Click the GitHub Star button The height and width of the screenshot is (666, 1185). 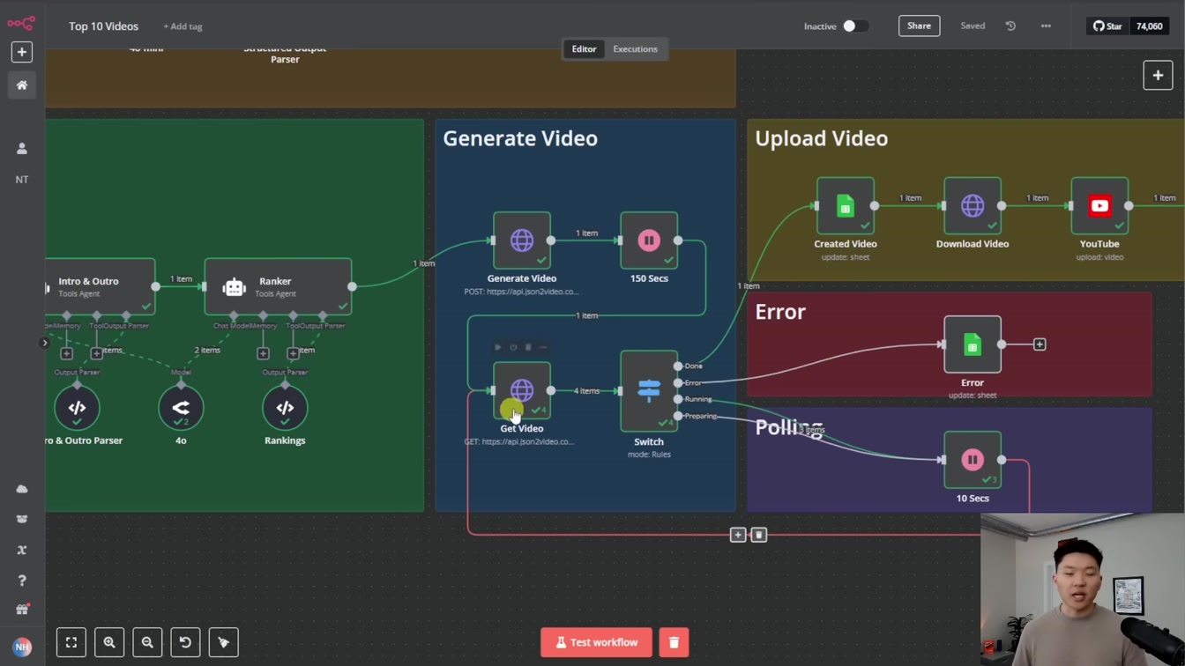pos(1108,26)
